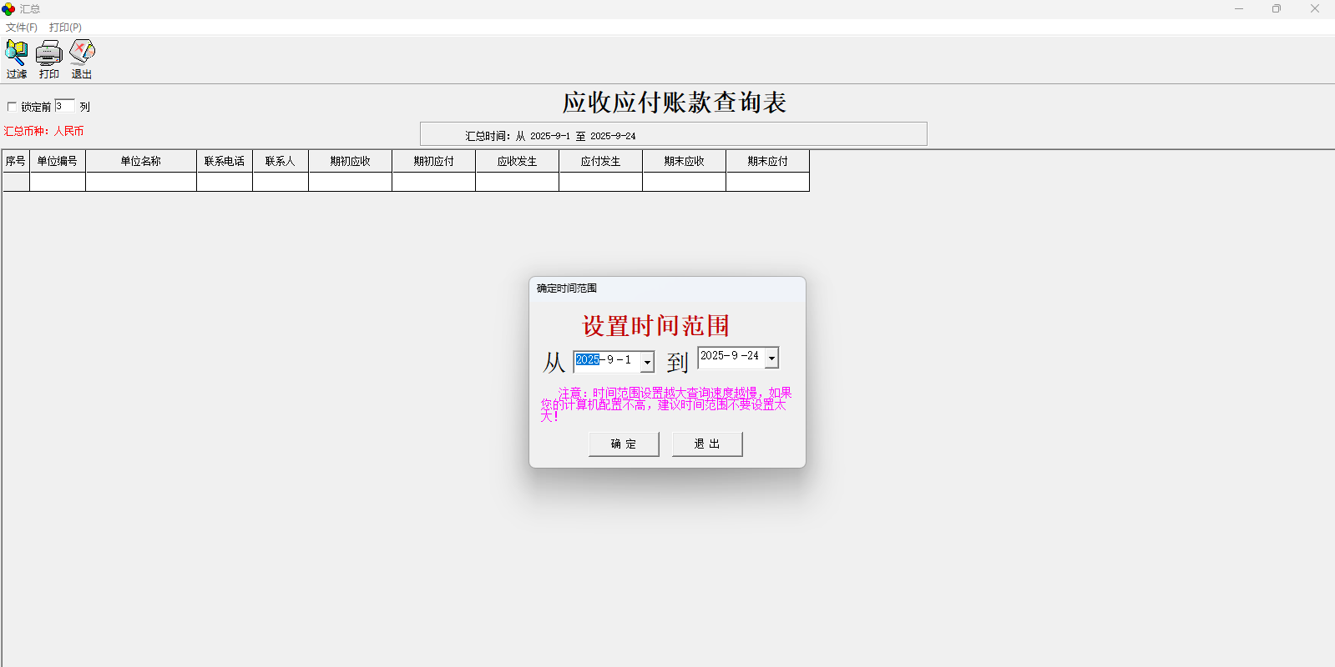Screen dimensions: 1335x667
Task: Toggle the 锁定前 checkbox
Action: click(12, 107)
